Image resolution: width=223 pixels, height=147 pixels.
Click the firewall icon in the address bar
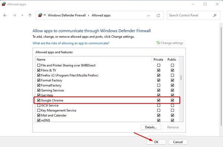click(40, 15)
